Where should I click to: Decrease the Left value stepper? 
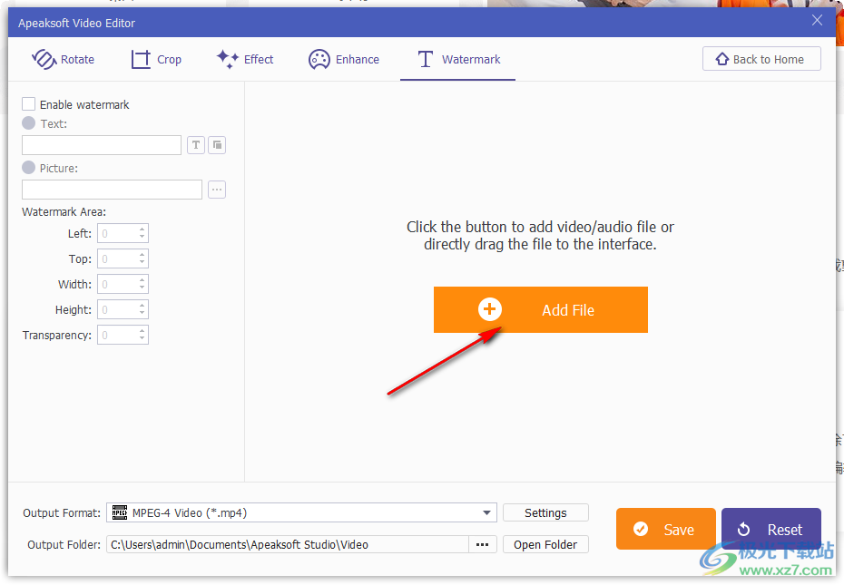142,238
